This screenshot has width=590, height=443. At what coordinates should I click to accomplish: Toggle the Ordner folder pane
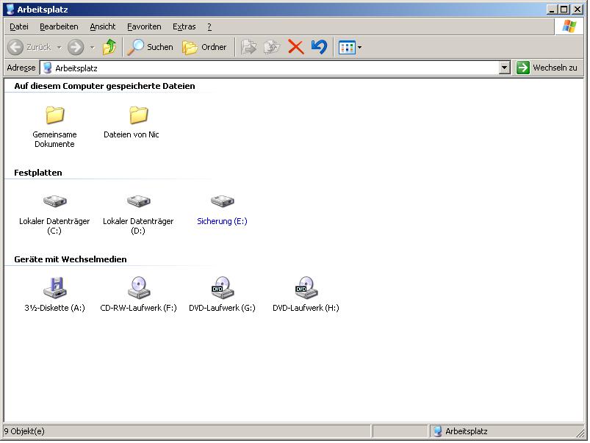pyautogui.click(x=204, y=47)
